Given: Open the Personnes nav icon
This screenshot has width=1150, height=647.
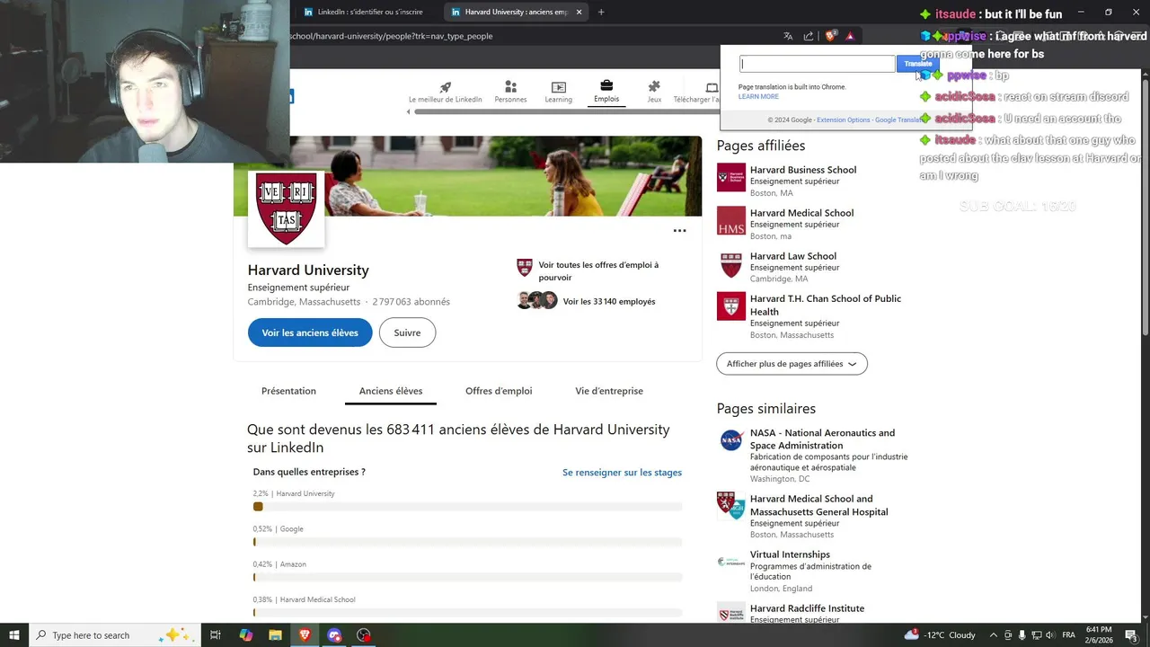Looking at the screenshot, I should 510,87.
